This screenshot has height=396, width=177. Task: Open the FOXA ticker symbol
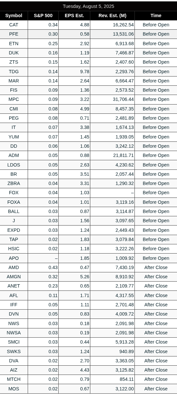(14, 202)
